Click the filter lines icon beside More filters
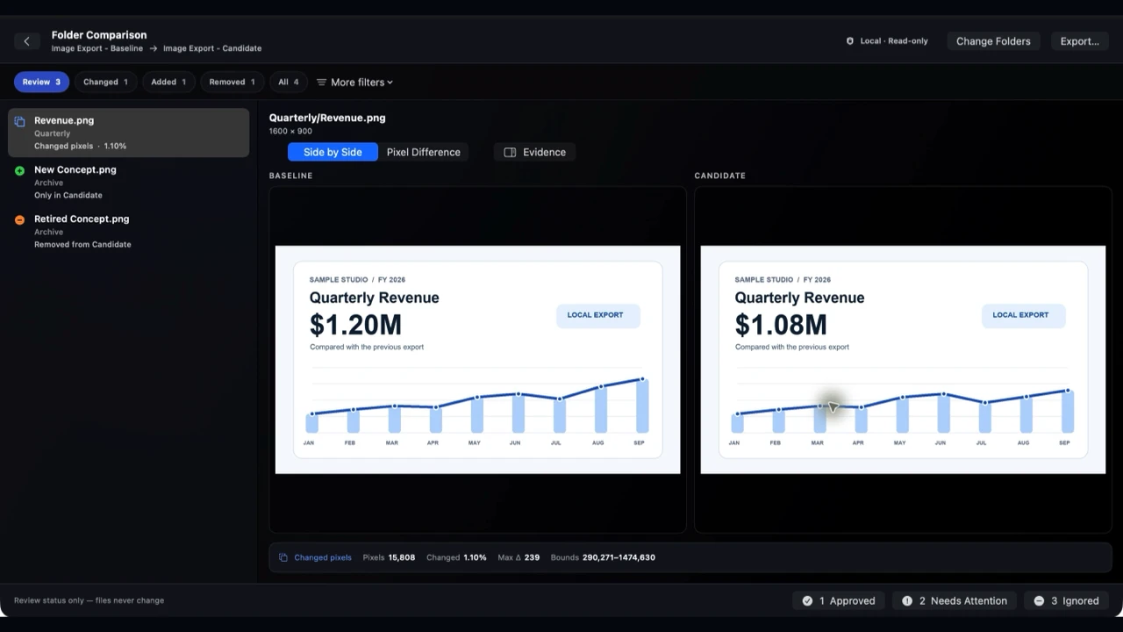Screen dimensions: 1123x632 click(321, 83)
